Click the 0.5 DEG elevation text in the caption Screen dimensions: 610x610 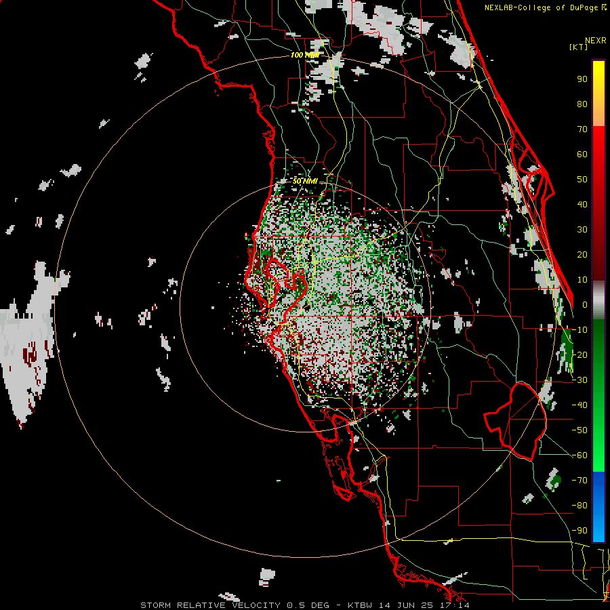tap(308, 605)
